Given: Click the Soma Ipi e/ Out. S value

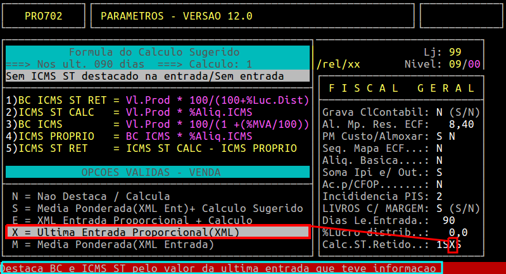Looking at the screenshot, I should click(x=439, y=172).
